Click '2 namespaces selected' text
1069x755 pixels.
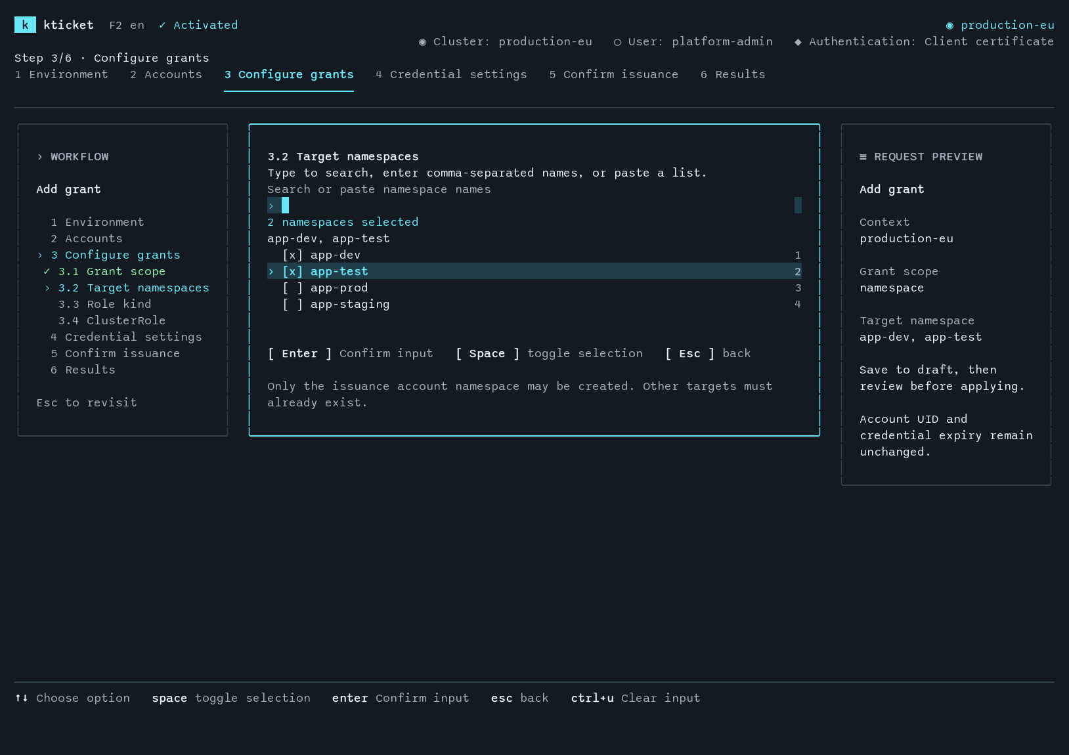(343, 222)
